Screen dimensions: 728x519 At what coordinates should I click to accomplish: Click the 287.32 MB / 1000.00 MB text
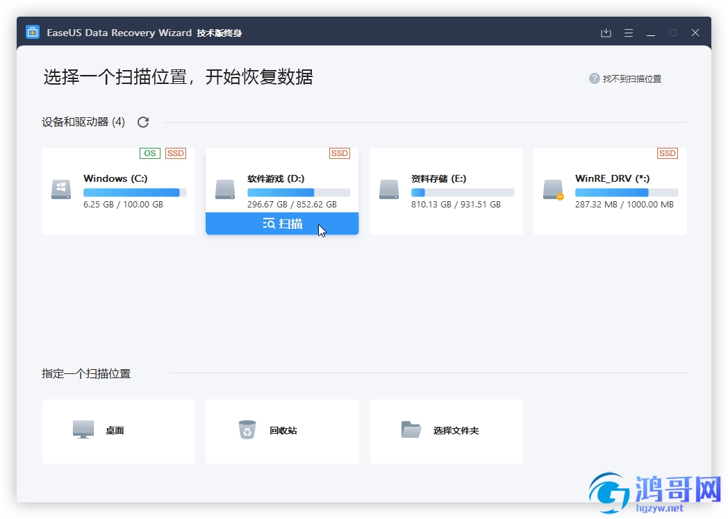[624, 205]
